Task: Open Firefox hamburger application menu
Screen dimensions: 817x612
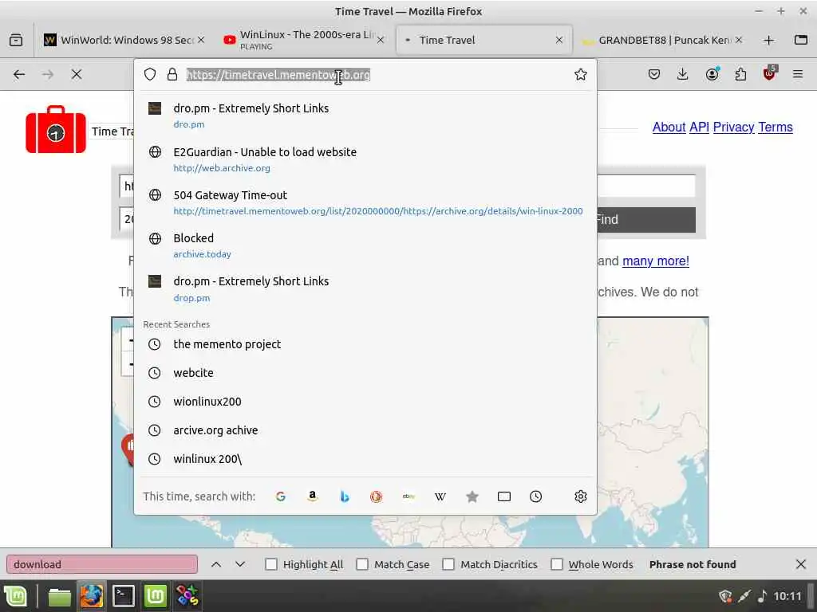Action: [x=798, y=74]
